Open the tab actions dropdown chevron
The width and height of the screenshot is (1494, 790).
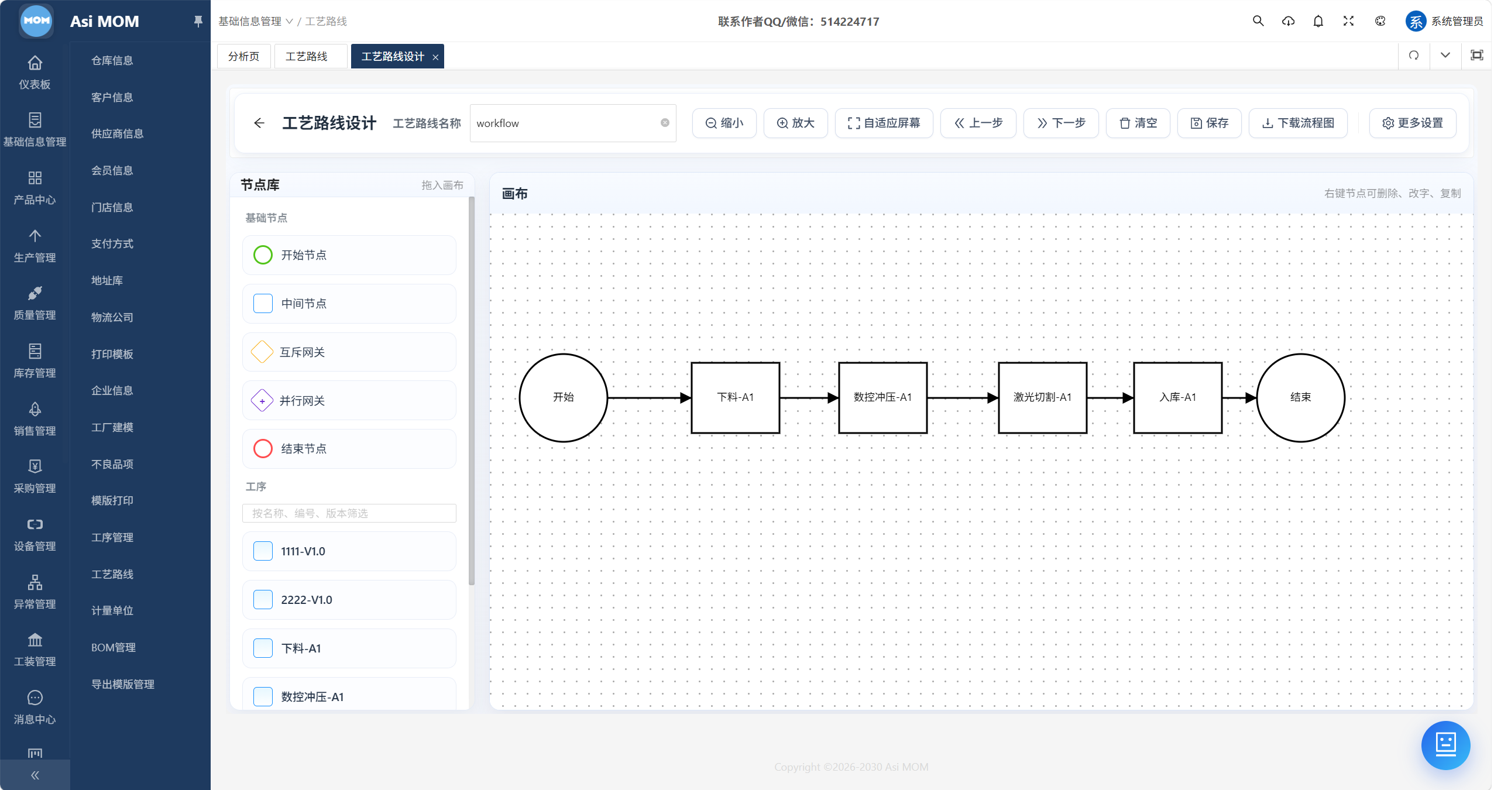(x=1445, y=56)
